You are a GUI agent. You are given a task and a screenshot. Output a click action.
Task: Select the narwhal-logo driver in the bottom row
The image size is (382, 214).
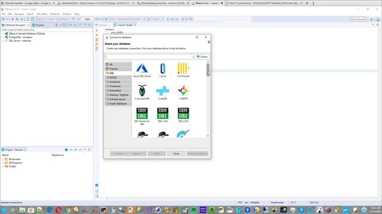point(183,134)
